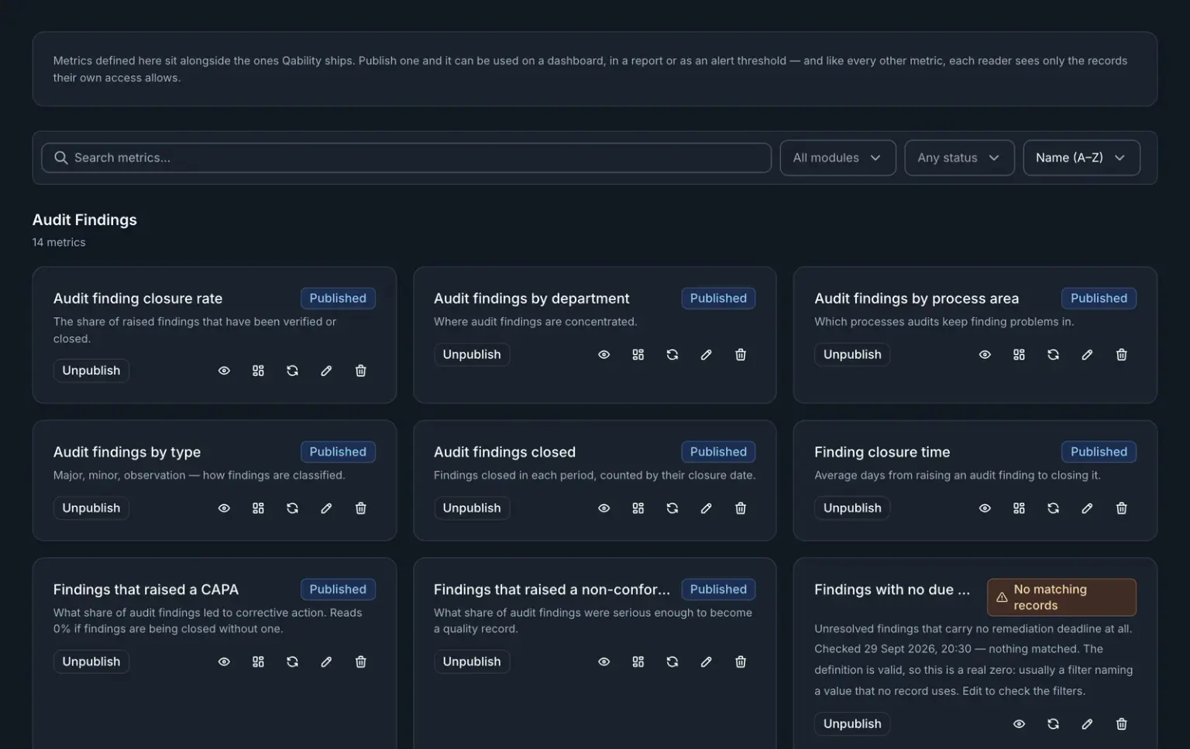Unpublish Findings that raised a CAPA
Image resolution: width=1190 pixels, height=749 pixels.
(x=91, y=662)
